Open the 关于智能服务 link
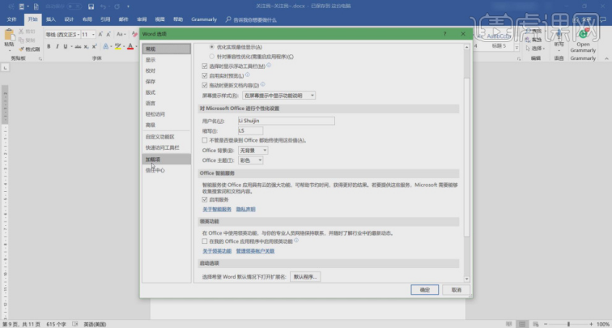Screen dimensions: 612x328 (217, 209)
